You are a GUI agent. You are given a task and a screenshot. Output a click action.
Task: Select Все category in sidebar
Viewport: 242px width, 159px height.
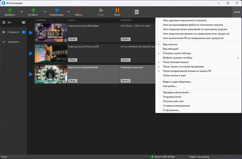click(14, 22)
